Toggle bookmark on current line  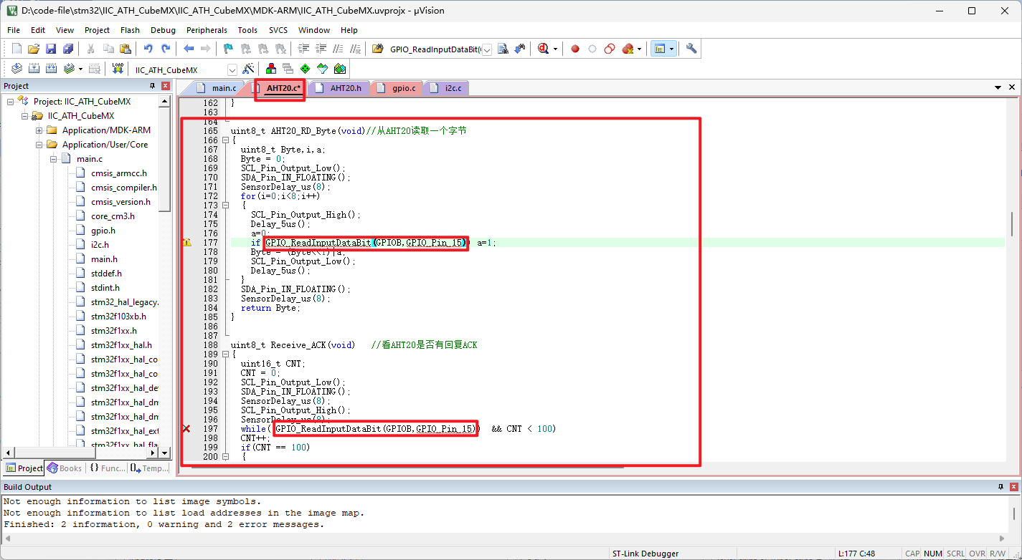click(227, 49)
